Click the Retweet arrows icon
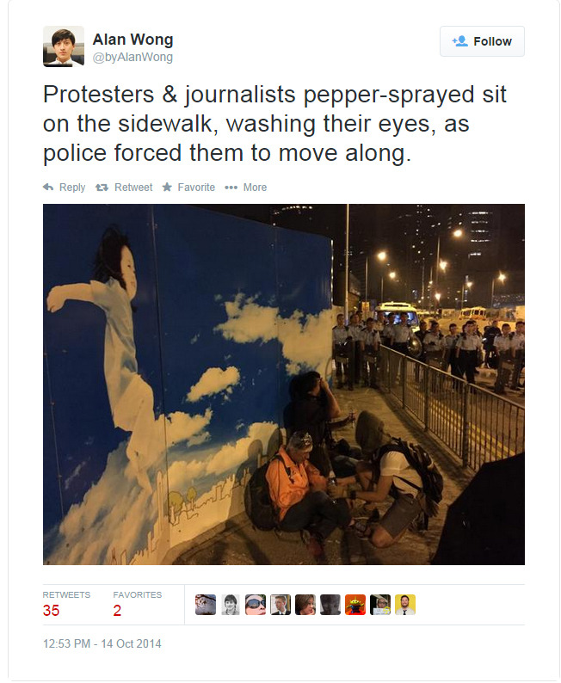The image size is (561, 683). click(x=102, y=188)
